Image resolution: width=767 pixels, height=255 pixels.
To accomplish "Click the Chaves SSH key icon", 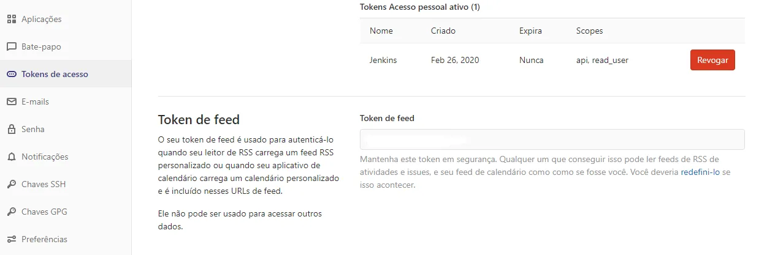I will (x=11, y=184).
